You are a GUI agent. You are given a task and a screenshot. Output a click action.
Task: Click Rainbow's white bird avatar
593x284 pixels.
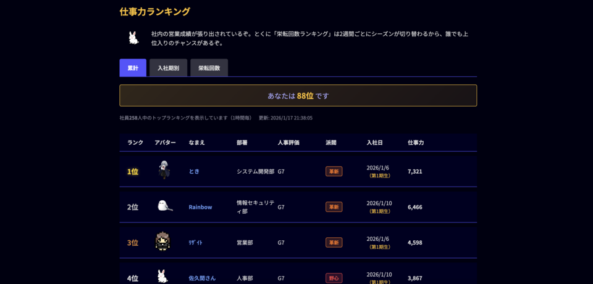[164, 206]
